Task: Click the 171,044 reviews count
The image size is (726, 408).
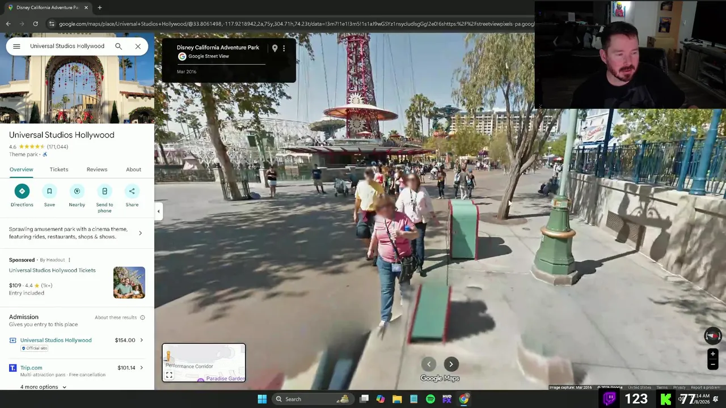Action: click(x=57, y=147)
